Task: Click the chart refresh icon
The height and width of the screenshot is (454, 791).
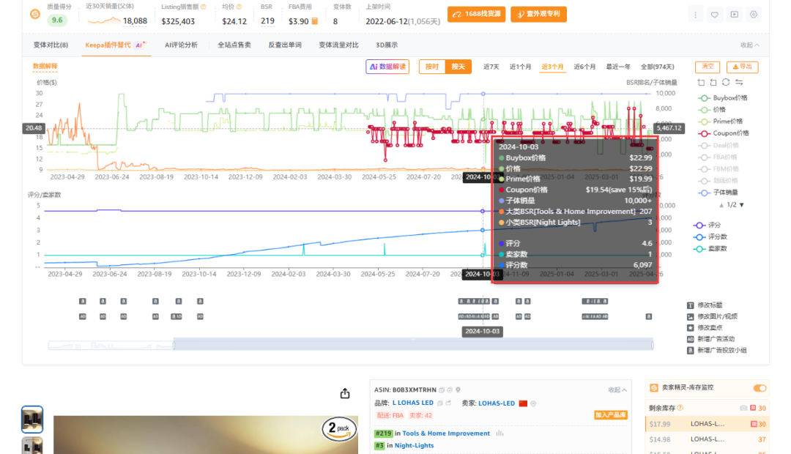Action: [x=726, y=83]
